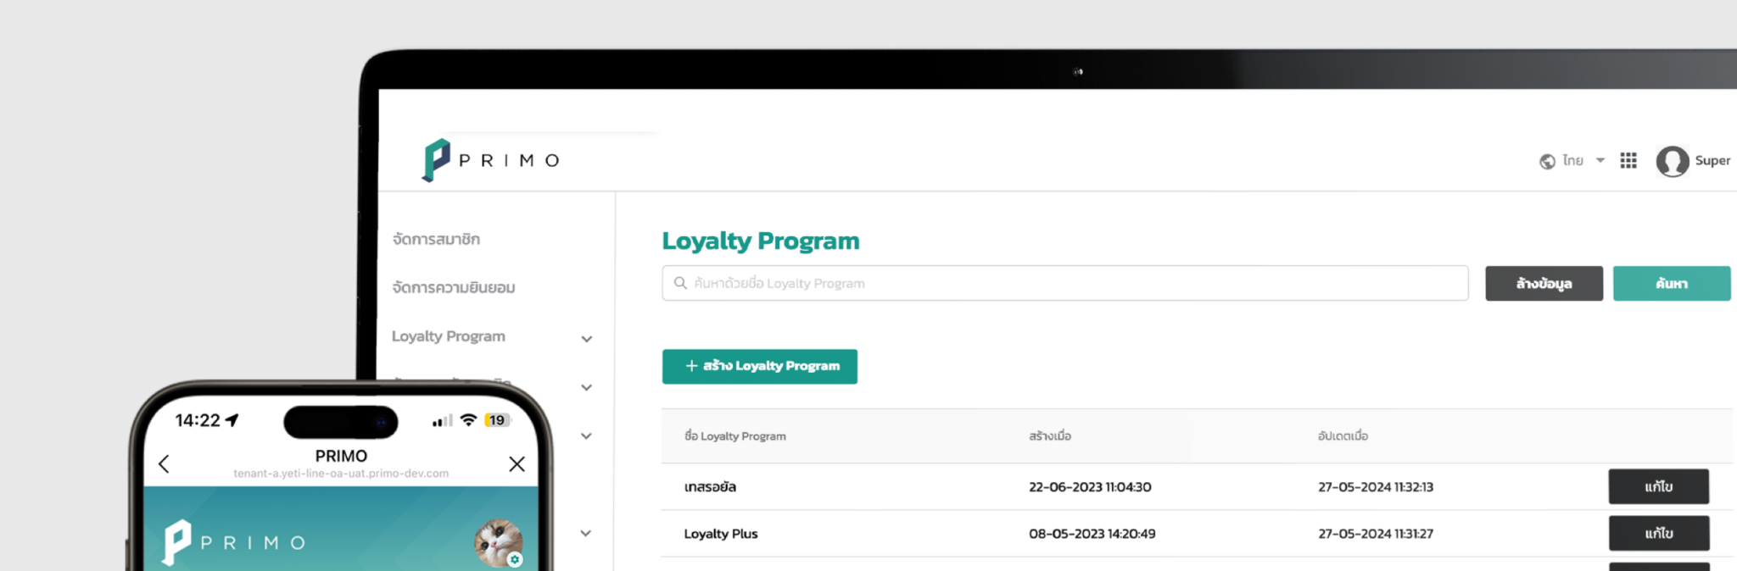The height and width of the screenshot is (571, 1737).
Task: Click แก้ไข for the Loyalty Plus row
Action: 1658,534
